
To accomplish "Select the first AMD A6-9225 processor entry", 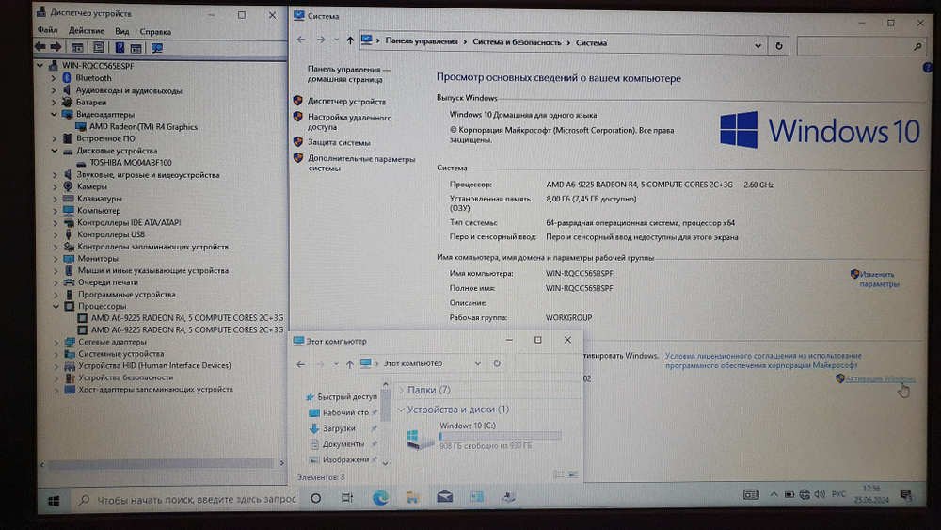I will pyautogui.click(x=186, y=318).
